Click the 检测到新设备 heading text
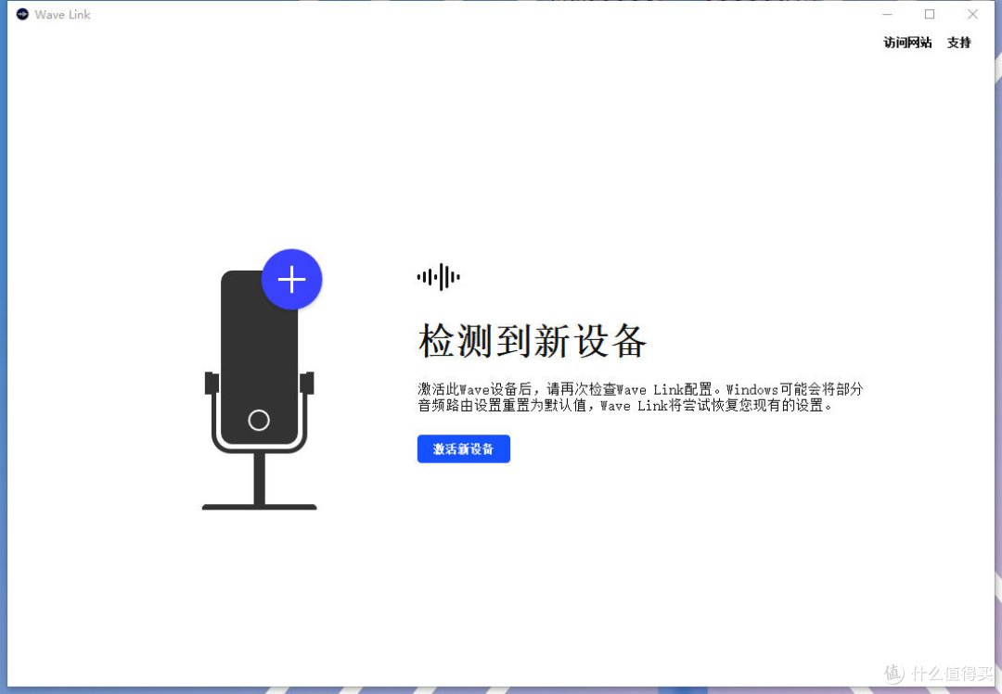The image size is (1002, 694). pos(533,340)
